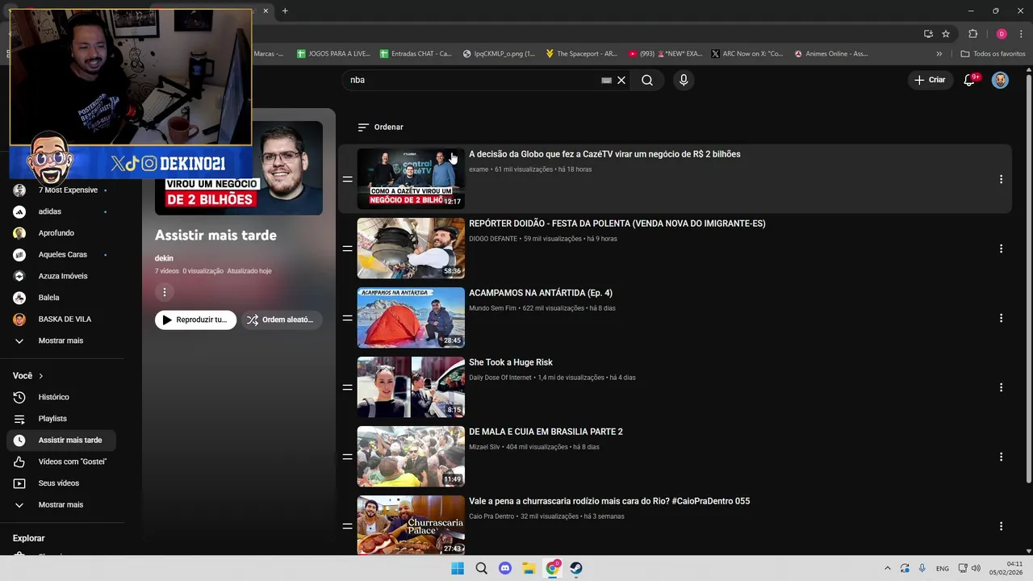This screenshot has width=1033, height=581.
Task: Open the CazéTV video thumbnail
Action: coord(411,178)
